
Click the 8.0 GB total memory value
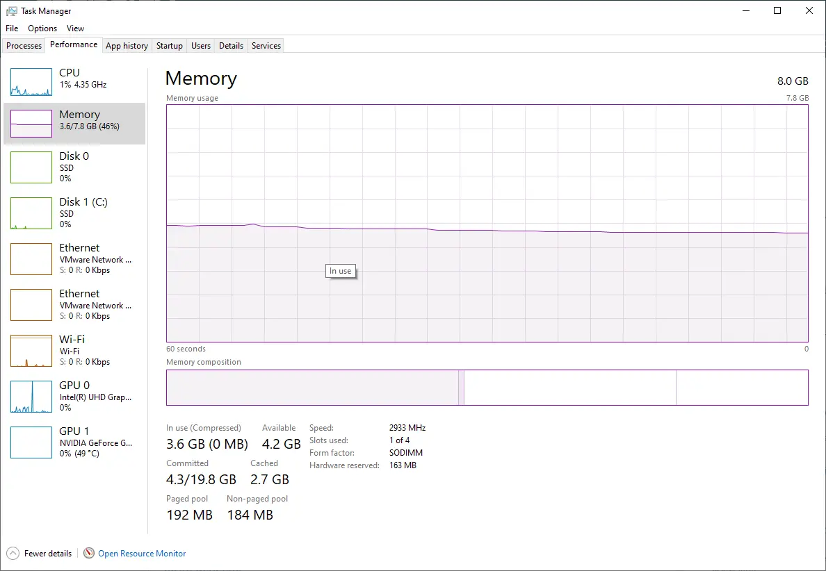[793, 81]
